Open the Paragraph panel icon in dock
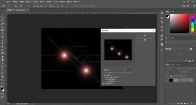This screenshot has width=196, height=105. pos(162,30)
